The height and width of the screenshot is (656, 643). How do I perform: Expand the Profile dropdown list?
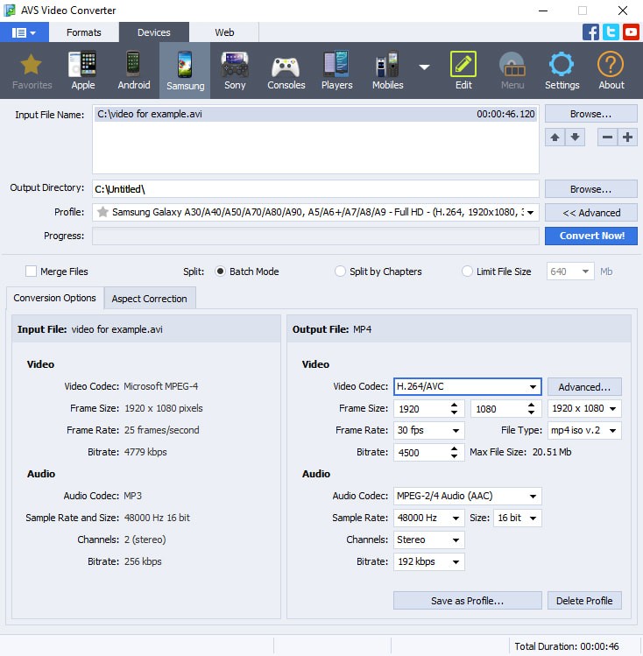click(531, 213)
